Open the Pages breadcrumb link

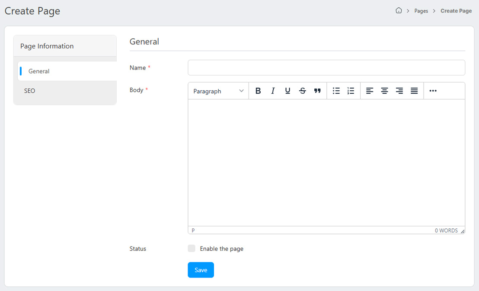click(x=421, y=11)
